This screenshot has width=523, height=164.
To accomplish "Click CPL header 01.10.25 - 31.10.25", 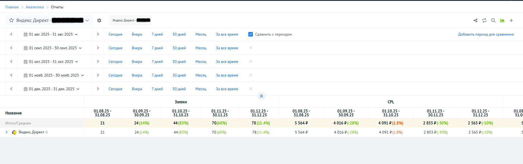I will pos(391,113).
